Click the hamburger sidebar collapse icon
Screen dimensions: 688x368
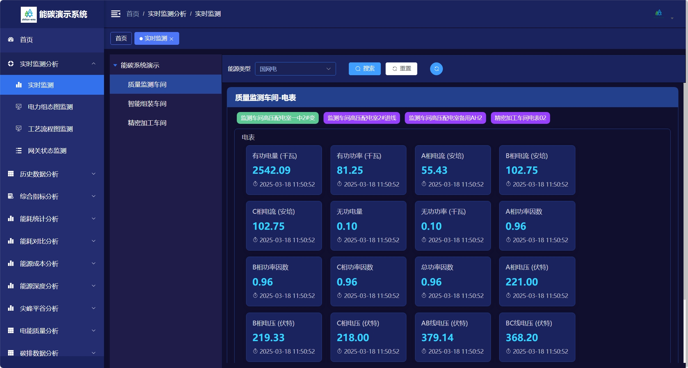click(116, 14)
